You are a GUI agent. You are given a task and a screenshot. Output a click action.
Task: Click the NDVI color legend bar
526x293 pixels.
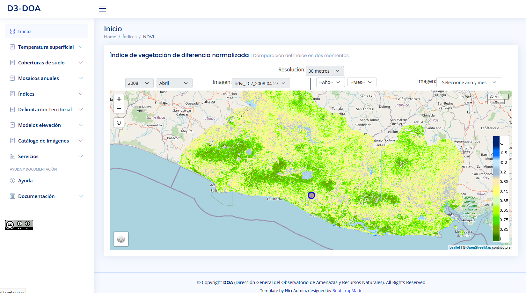[x=496, y=189]
